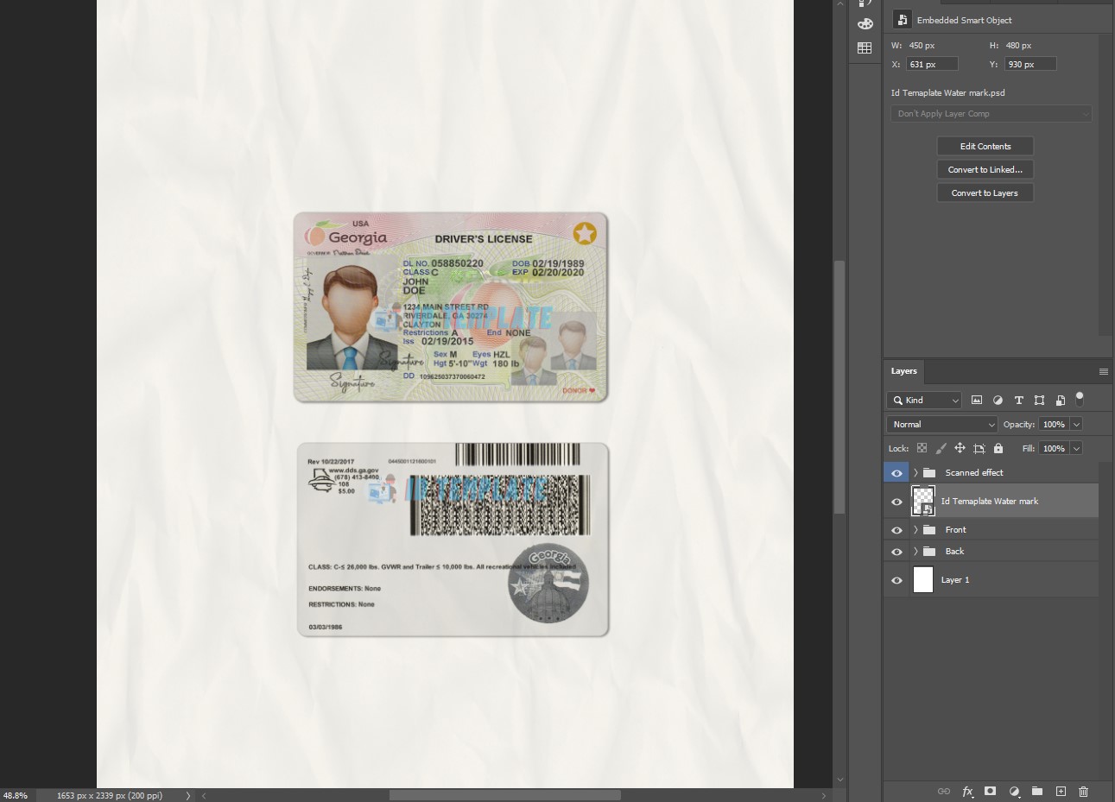Create a new layer

pos(1061,791)
